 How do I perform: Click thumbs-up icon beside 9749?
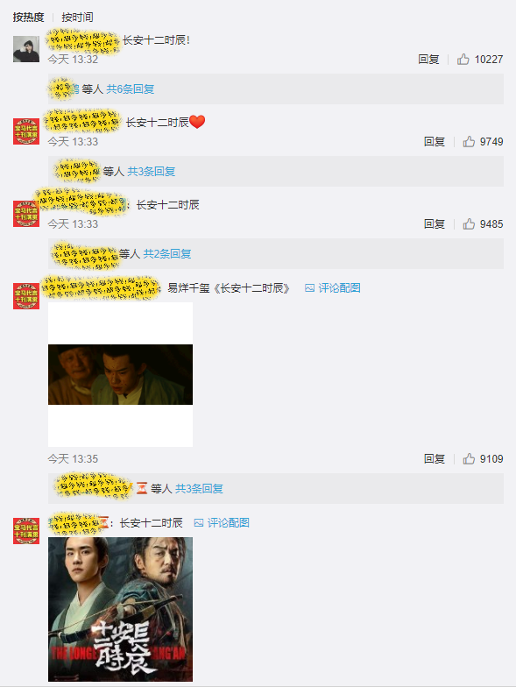coord(469,142)
